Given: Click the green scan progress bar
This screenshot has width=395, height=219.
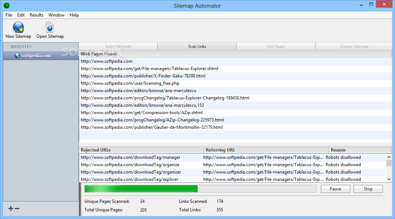Looking at the screenshot, I should [x=200, y=189].
